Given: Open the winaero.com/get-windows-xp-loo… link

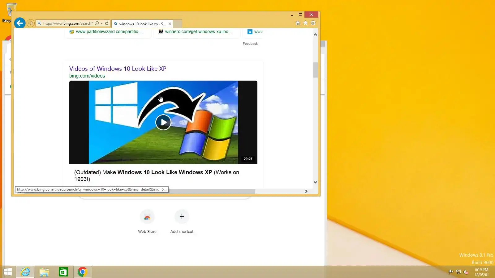Looking at the screenshot, I should 199,32.
